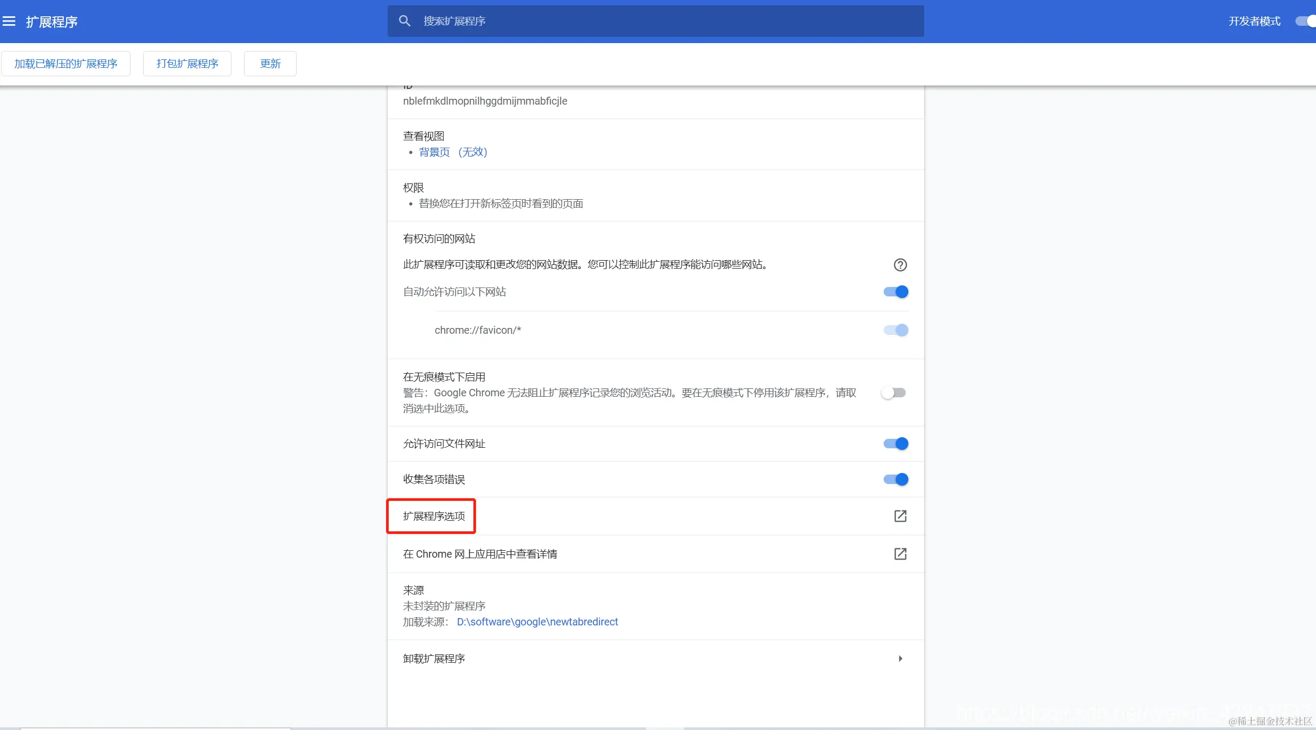This screenshot has height=730, width=1316.
Task: Click the site access help icon
Action: (x=900, y=265)
